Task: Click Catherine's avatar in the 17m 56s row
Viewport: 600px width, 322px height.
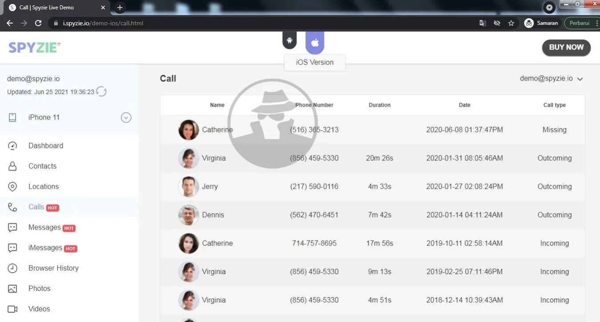Action: 188,243
